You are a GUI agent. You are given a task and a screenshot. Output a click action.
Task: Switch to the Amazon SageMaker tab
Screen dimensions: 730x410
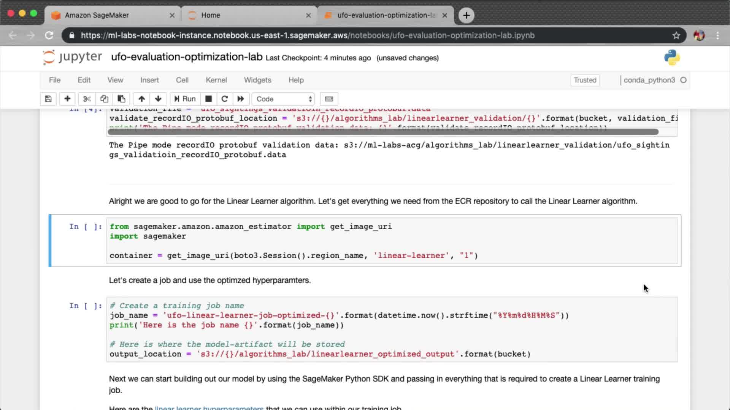pyautogui.click(x=97, y=15)
